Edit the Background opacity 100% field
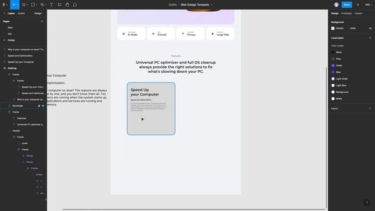Viewport: 375px width, 211px height. pyautogui.click(x=353, y=28)
